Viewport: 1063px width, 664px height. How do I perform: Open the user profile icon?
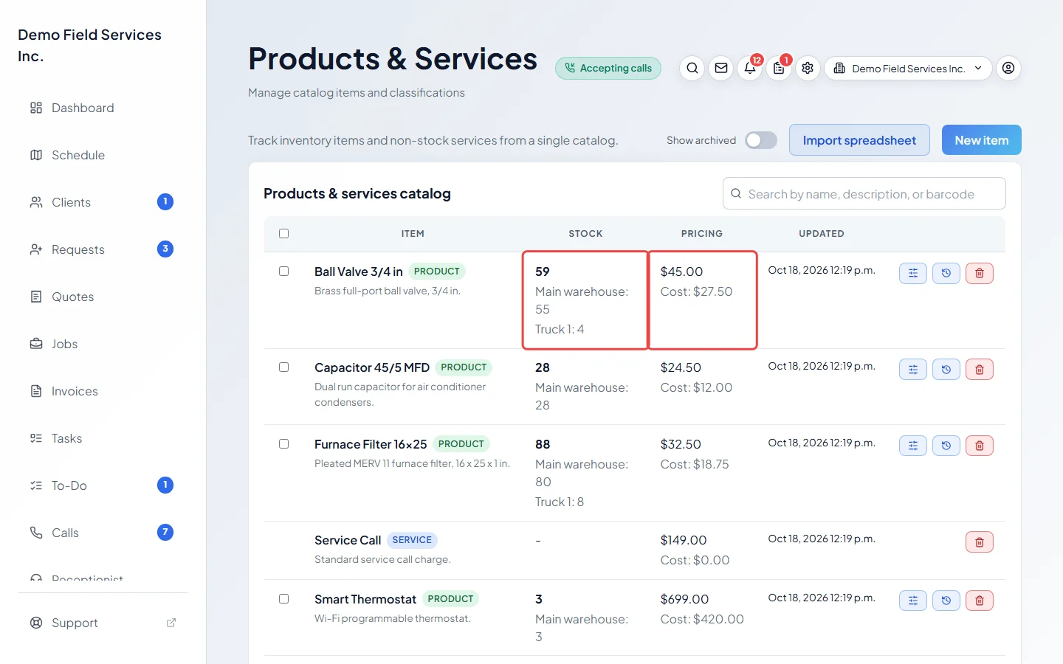1008,69
